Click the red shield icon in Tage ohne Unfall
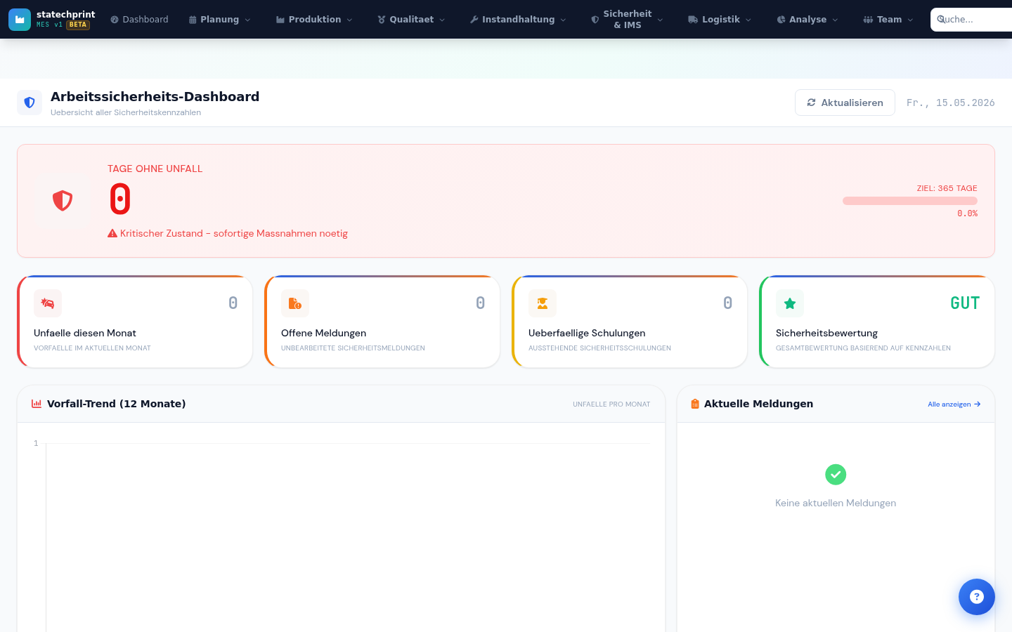Viewport: 1012px width, 632px height. point(63,201)
